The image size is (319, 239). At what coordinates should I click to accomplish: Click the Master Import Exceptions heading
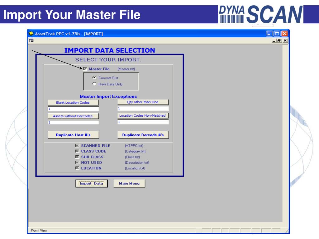(108, 96)
